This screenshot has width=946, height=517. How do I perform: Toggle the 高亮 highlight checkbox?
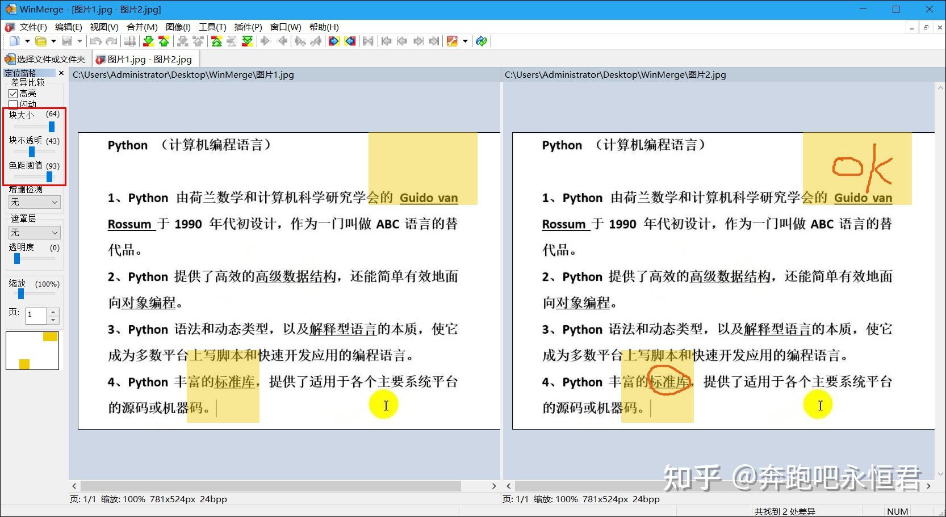[x=13, y=94]
